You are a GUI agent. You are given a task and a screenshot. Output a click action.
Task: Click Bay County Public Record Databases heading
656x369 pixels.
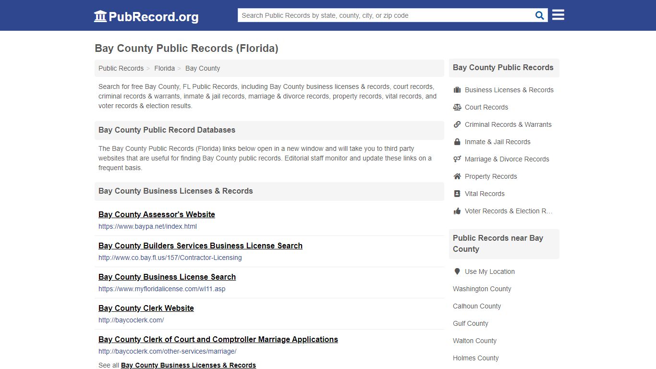pos(167,130)
